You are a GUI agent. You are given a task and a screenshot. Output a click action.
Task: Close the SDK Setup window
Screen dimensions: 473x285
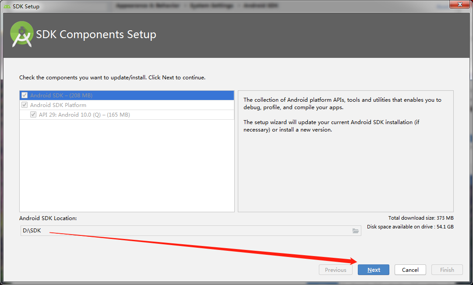click(x=460, y=4)
